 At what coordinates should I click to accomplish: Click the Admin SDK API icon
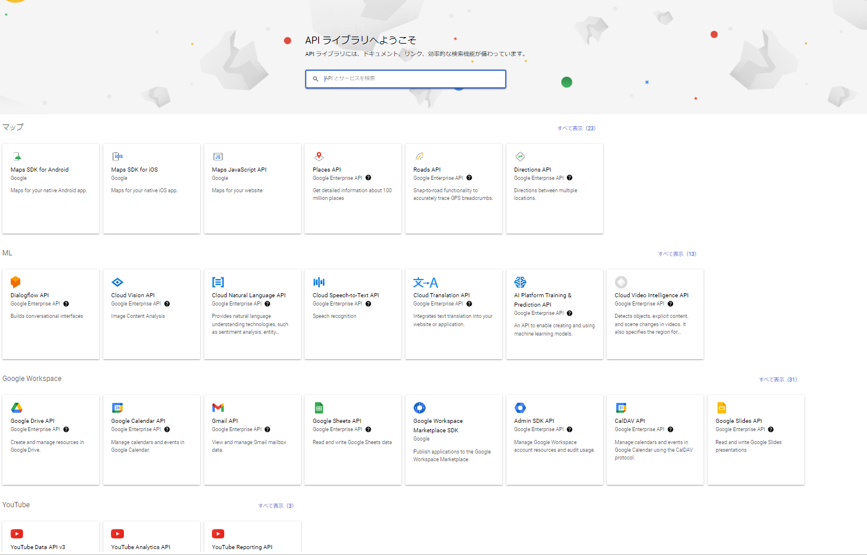[x=520, y=408]
